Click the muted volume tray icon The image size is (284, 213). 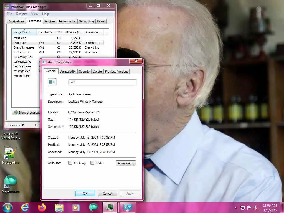256,208
